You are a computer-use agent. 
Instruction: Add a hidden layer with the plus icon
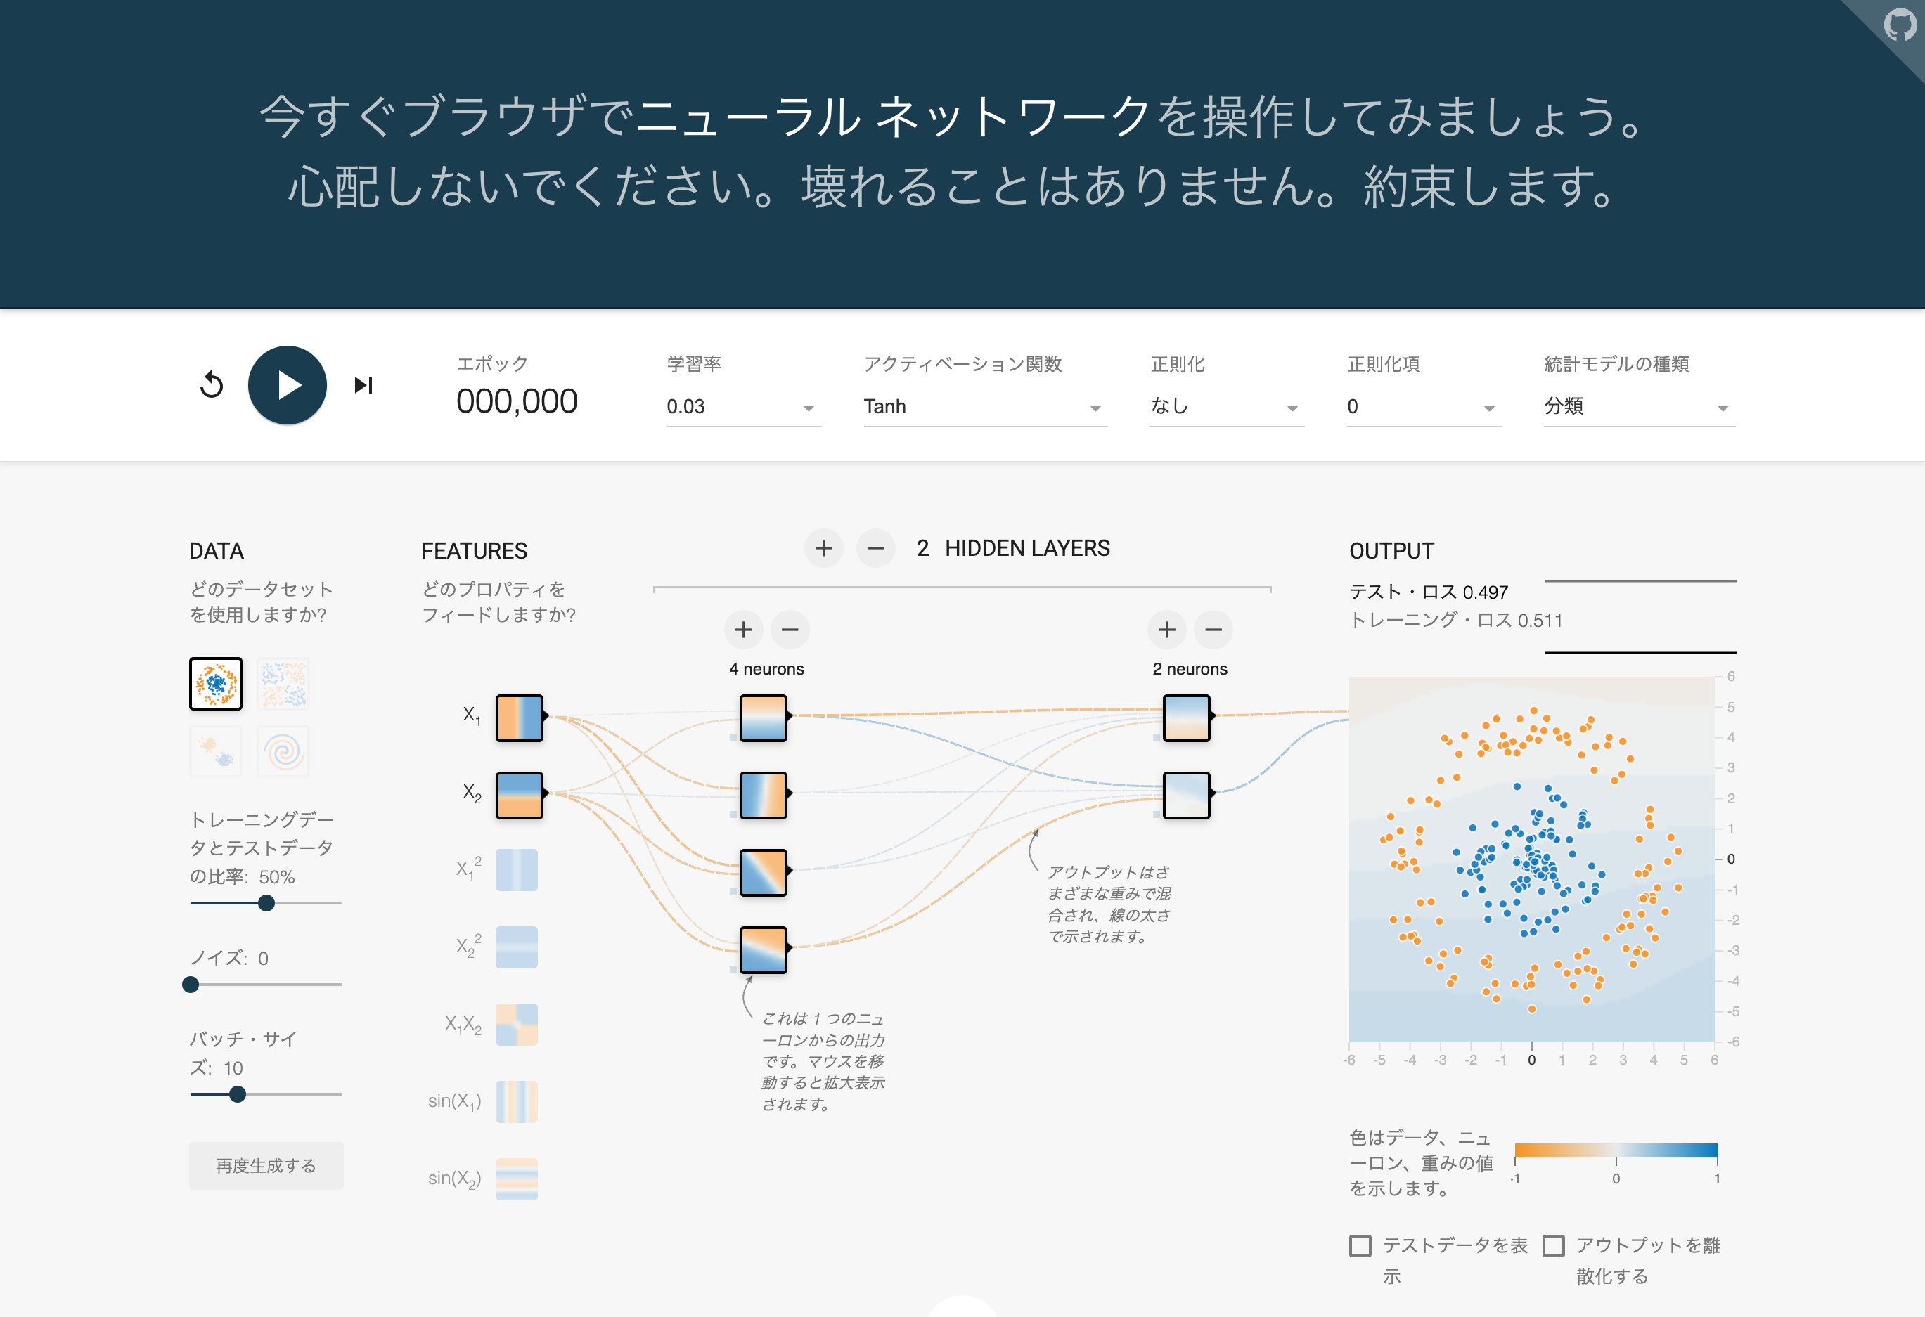823,547
